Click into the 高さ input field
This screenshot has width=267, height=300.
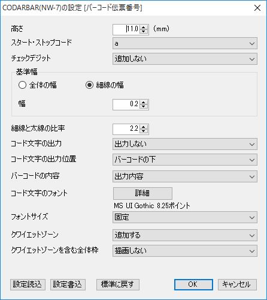pos(126,29)
